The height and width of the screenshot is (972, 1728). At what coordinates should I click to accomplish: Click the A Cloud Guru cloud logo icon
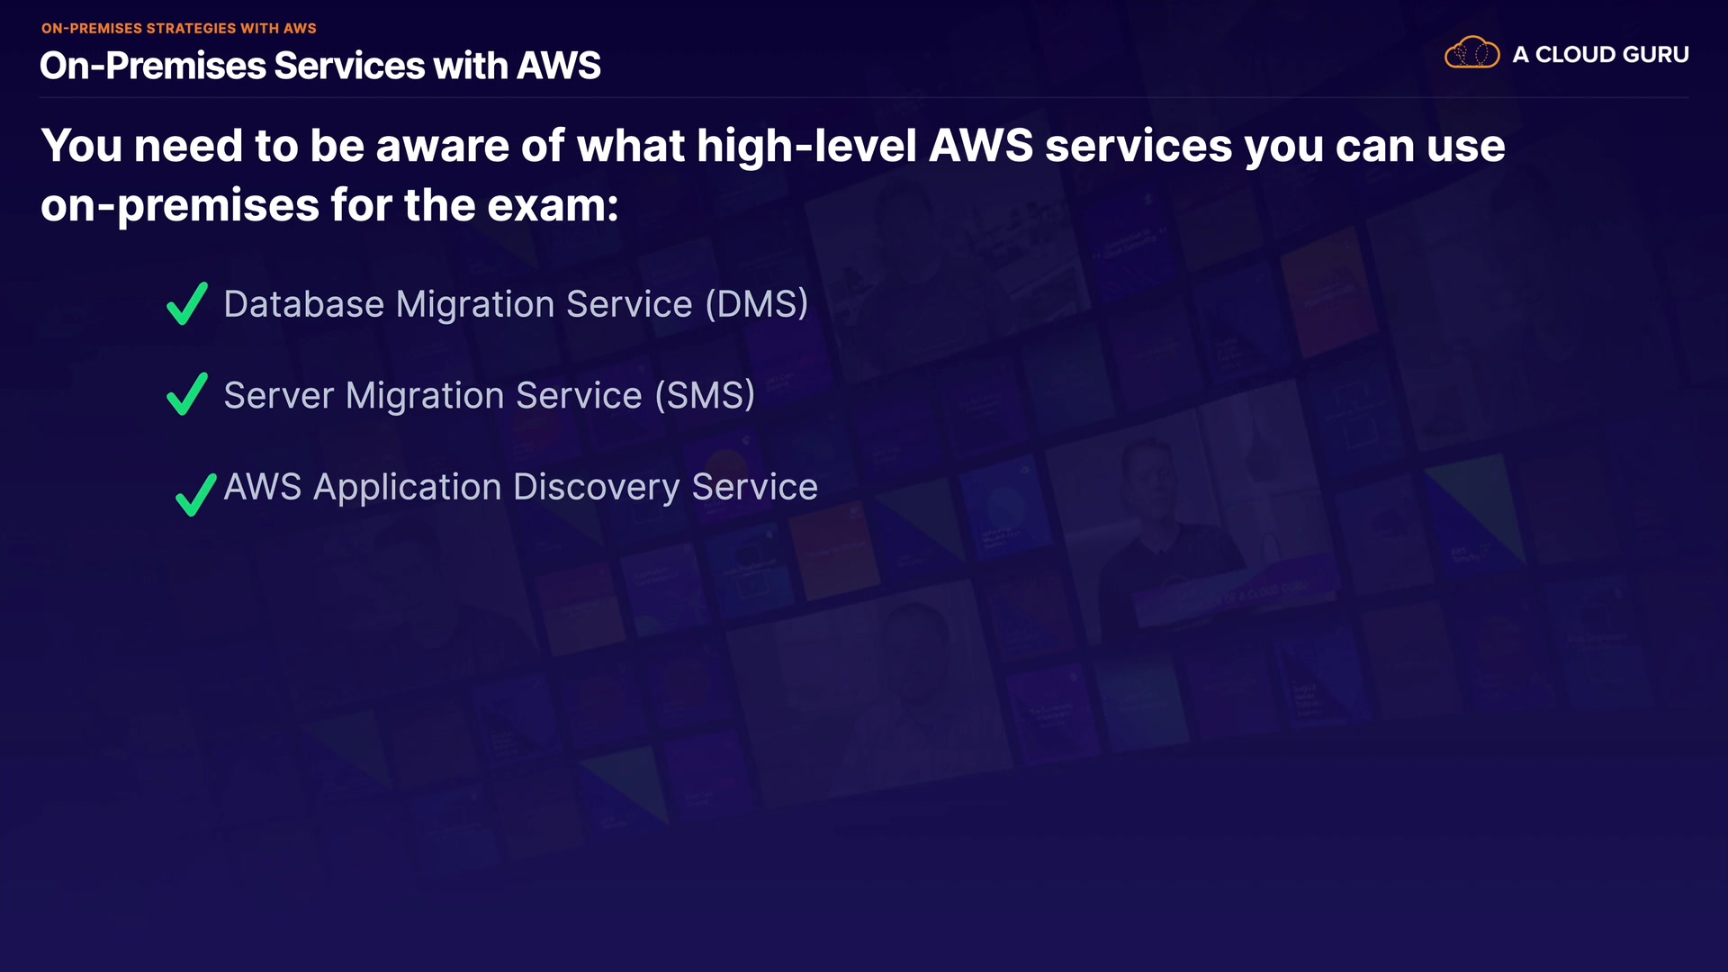pos(1471,53)
